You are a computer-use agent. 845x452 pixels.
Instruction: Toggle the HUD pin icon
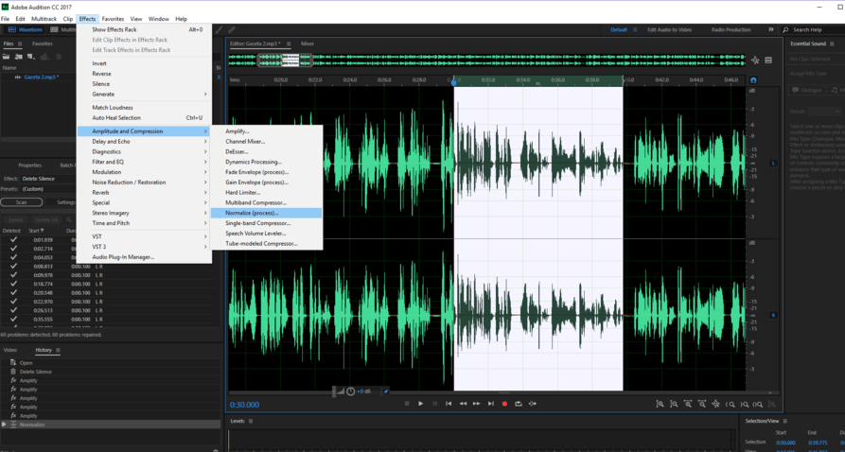[386, 391]
